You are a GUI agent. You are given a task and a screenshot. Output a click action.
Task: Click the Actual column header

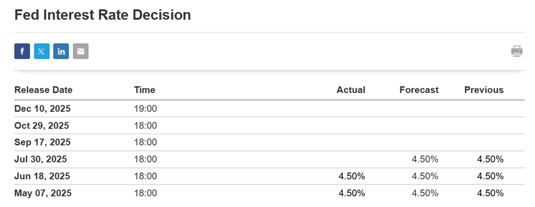click(351, 90)
